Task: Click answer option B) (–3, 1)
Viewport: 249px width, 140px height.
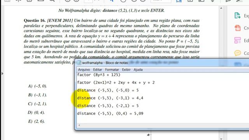Action: [x=37, y=95]
